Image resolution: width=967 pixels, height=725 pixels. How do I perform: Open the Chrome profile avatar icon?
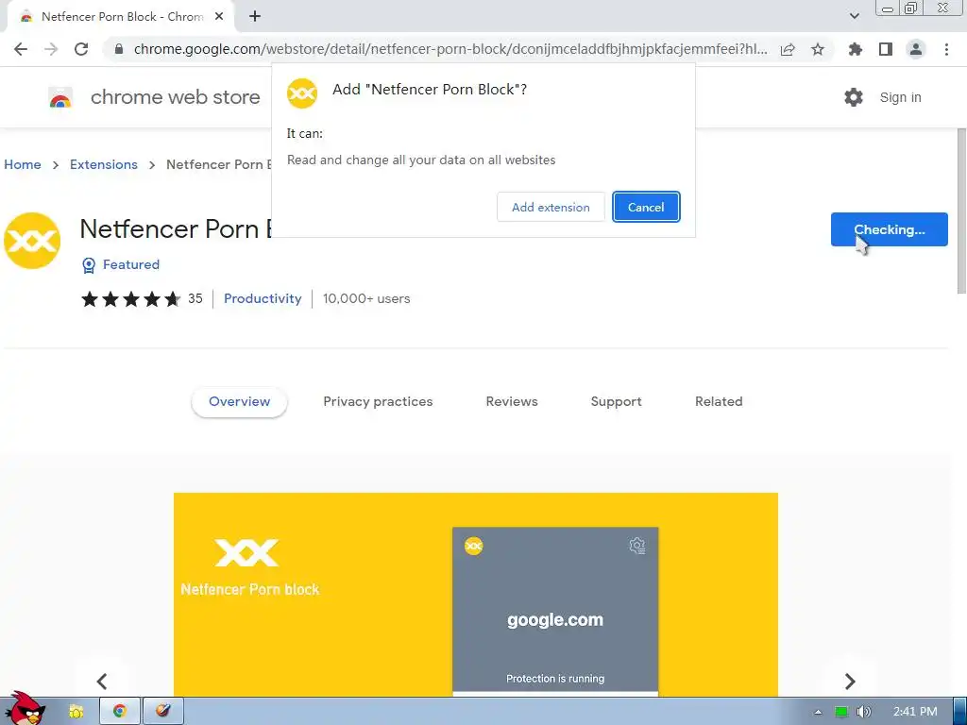(916, 49)
